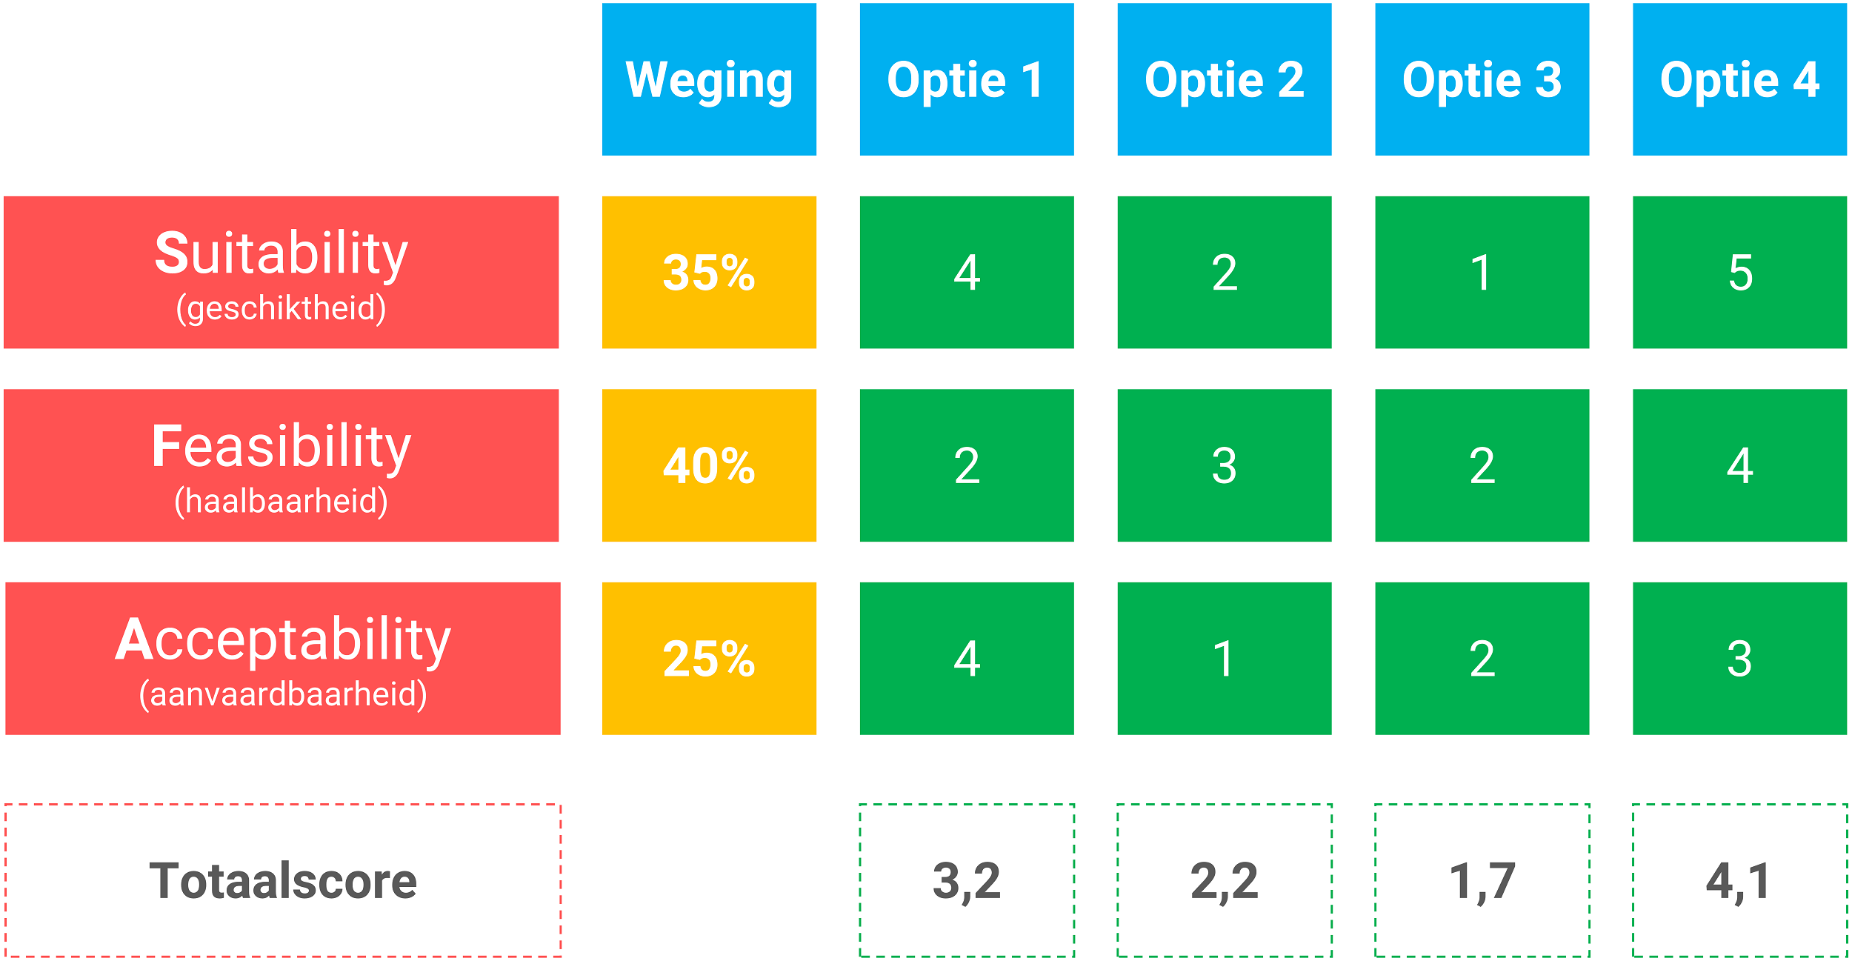This screenshot has height=964, width=1852.
Task: Select Optie 3 total score 1,7
Action: tap(1482, 880)
